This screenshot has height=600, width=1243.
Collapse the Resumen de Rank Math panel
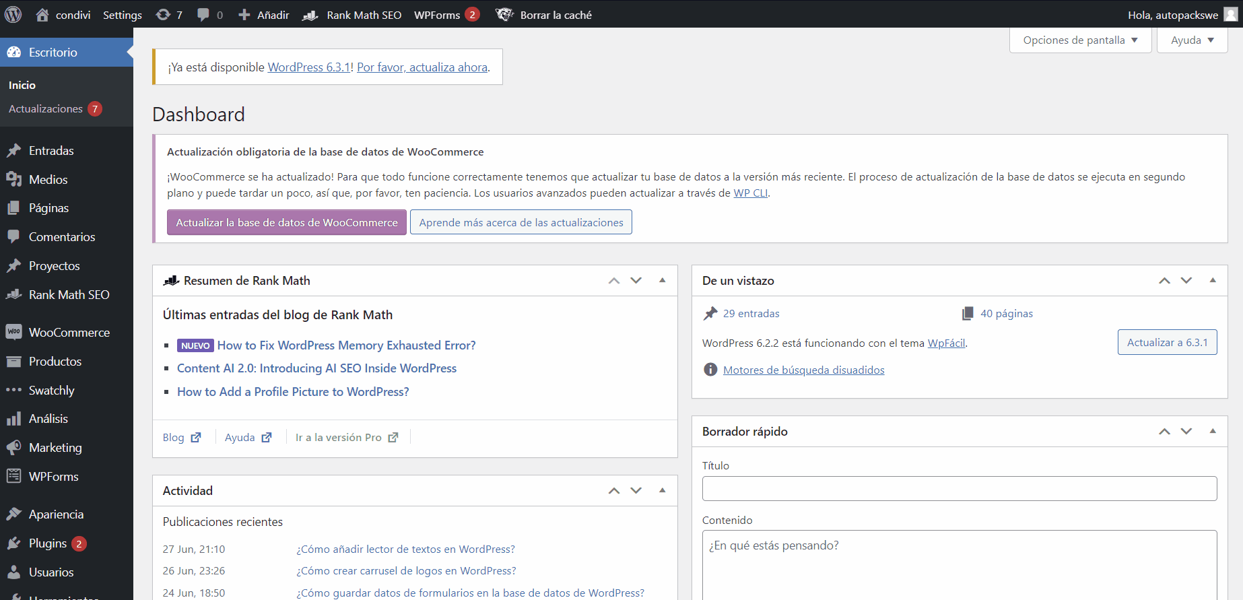(662, 281)
